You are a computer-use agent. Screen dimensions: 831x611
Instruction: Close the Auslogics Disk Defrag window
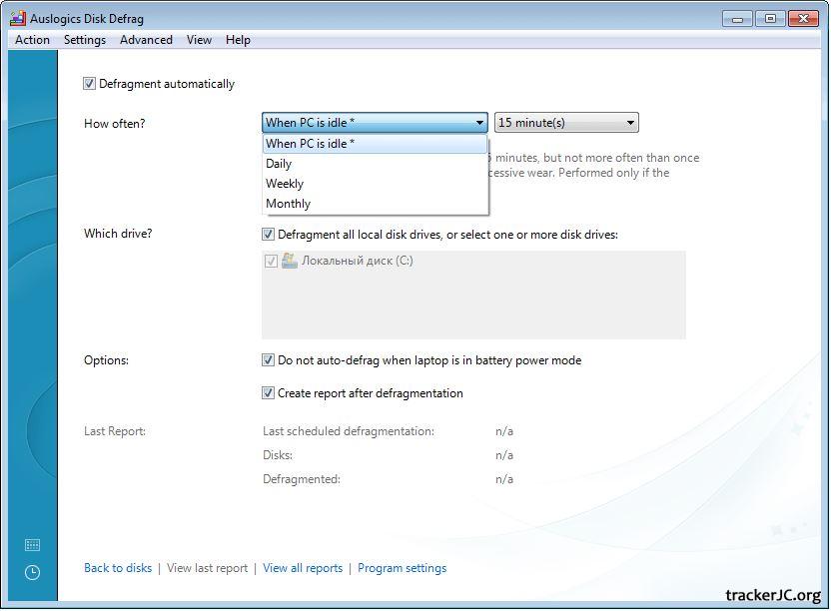(803, 18)
